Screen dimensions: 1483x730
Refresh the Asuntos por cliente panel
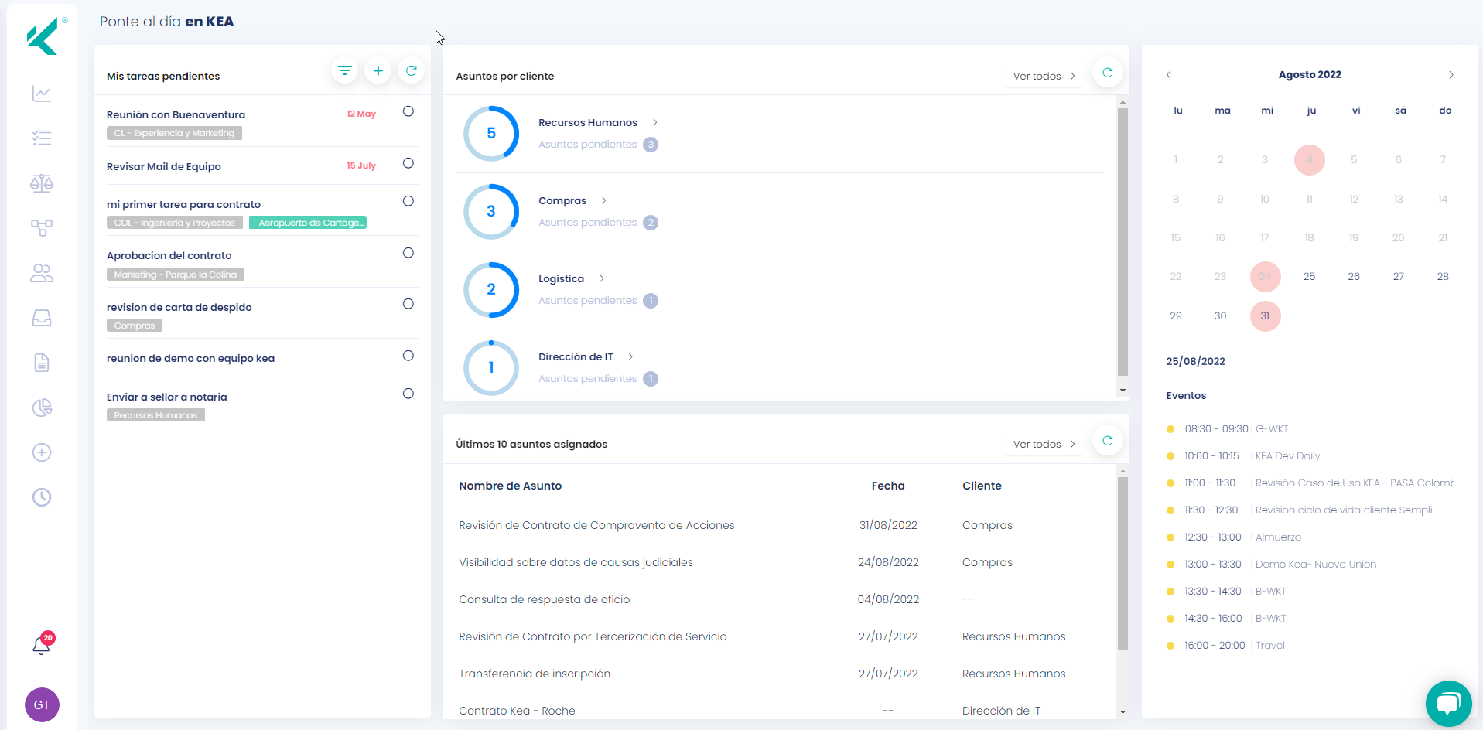tap(1107, 72)
